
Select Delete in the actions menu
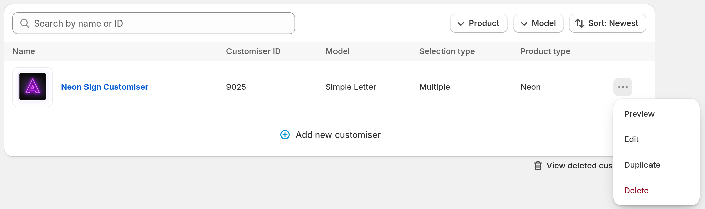tap(636, 191)
